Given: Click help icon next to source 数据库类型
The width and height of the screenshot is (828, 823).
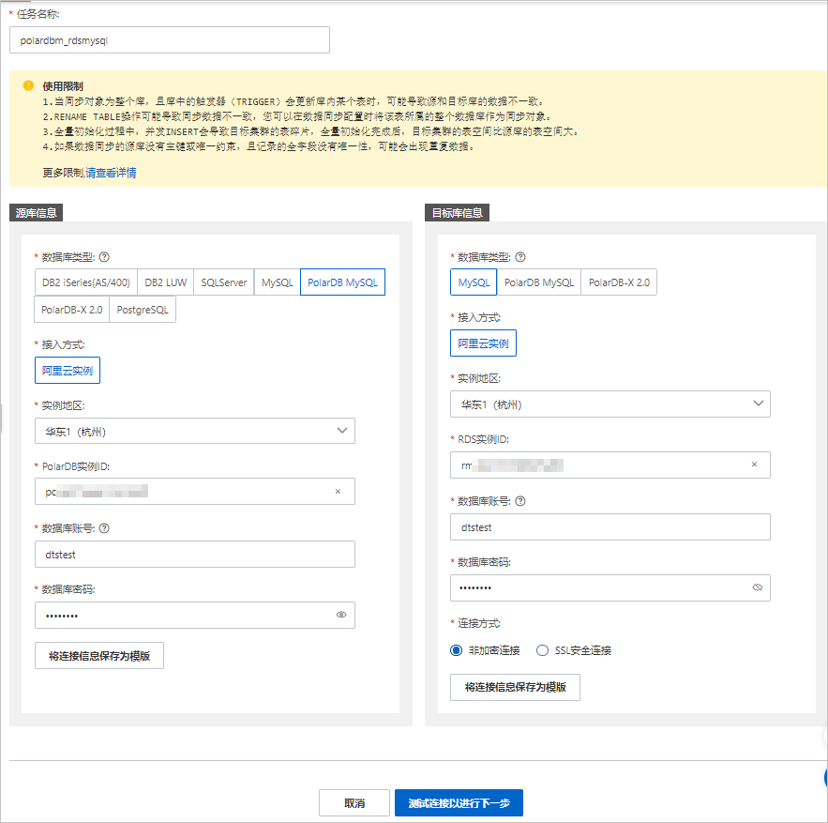Looking at the screenshot, I should click(104, 257).
